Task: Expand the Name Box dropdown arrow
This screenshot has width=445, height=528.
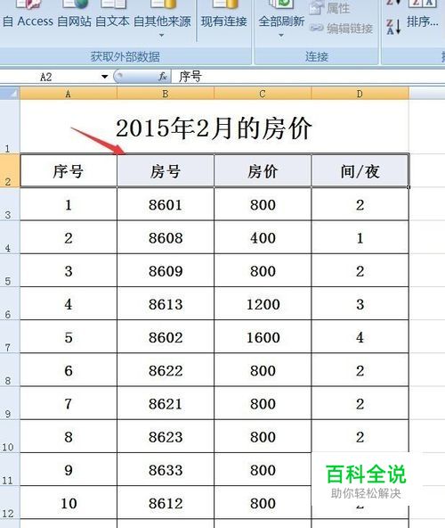Action: pos(104,77)
